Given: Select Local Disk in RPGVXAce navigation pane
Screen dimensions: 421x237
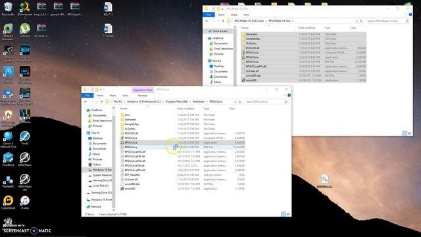Looking at the screenshot, I should tap(101, 186).
